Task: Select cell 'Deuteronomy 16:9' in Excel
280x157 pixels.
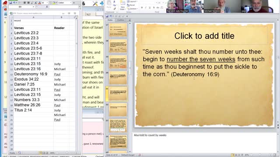Action: [x=33, y=74]
